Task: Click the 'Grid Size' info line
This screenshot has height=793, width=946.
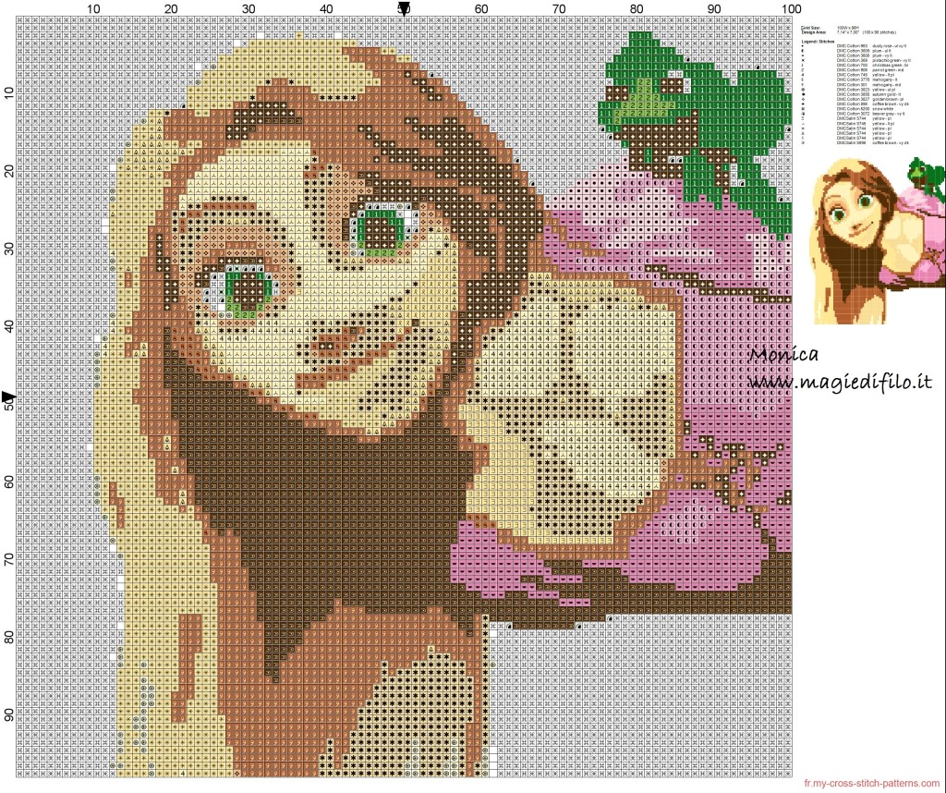Action: click(x=831, y=28)
